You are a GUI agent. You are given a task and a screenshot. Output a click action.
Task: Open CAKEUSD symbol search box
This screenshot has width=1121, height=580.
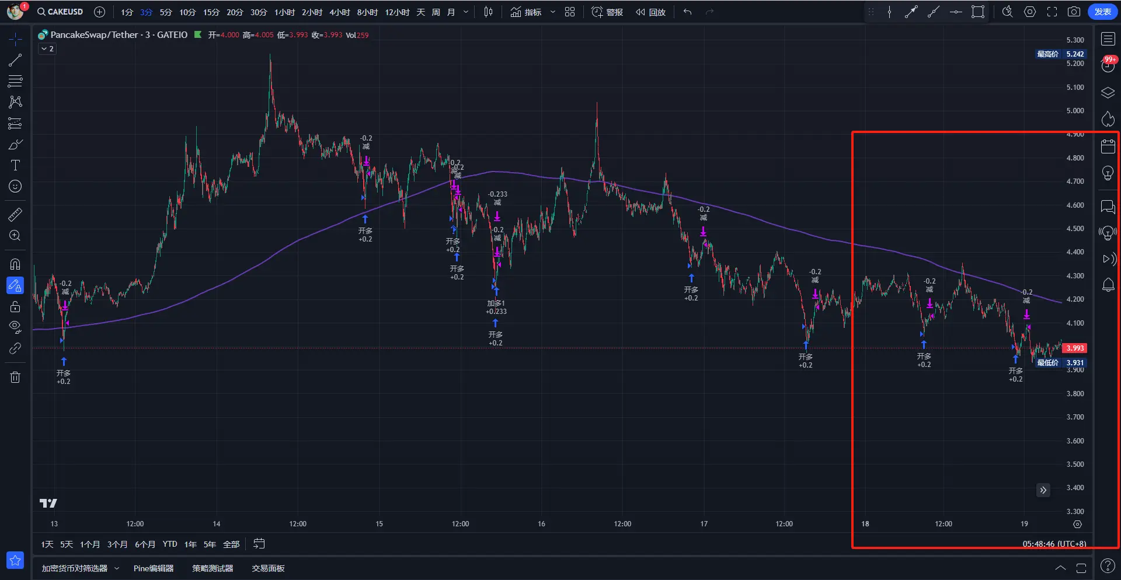tap(61, 12)
